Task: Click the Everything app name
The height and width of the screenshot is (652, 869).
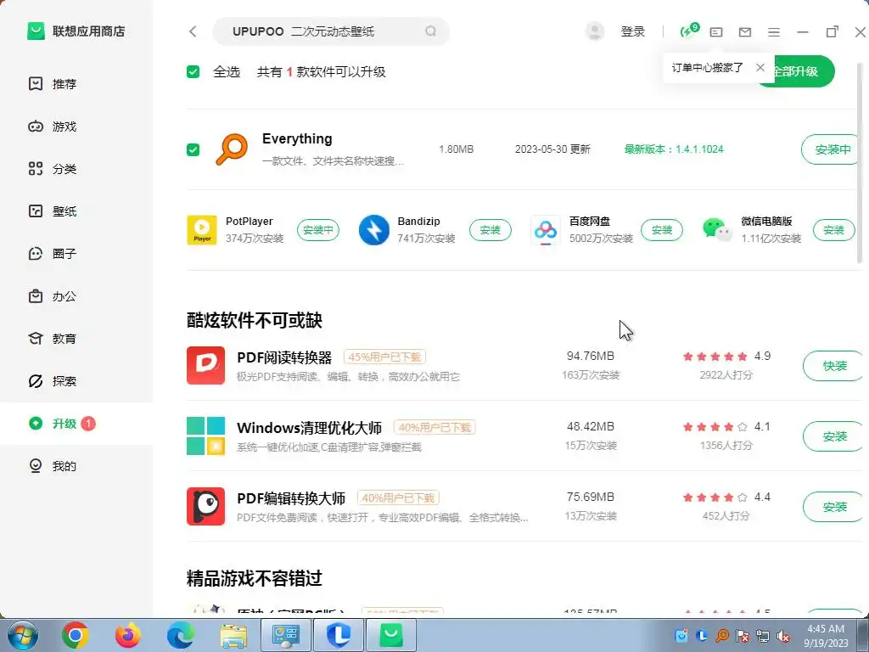Action: (x=297, y=138)
